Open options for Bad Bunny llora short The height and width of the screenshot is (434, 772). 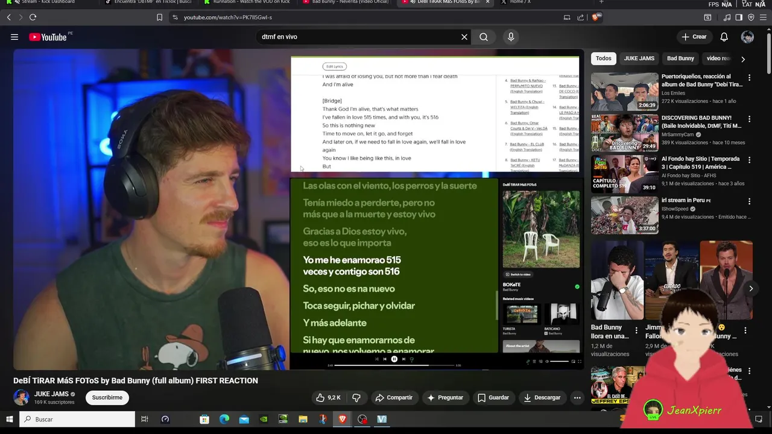(x=636, y=330)
